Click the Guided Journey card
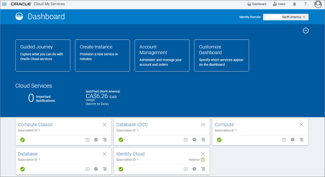 click(x=43, y=55)
